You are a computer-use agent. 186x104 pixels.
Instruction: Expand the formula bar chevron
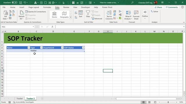tap(184, 27)
